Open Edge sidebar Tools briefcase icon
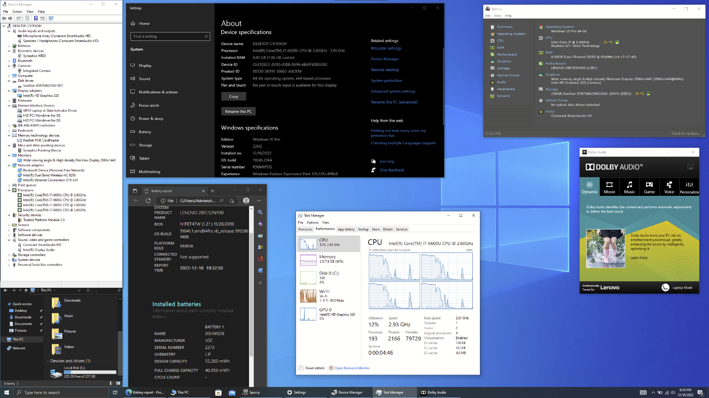This screenshot has width=709, height=398. [260, 236]
